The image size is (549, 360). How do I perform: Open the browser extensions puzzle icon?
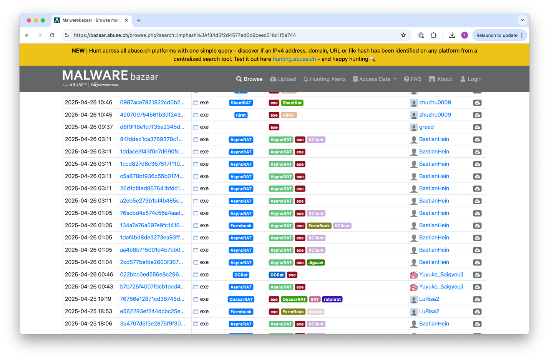click(x=433, y=35)
